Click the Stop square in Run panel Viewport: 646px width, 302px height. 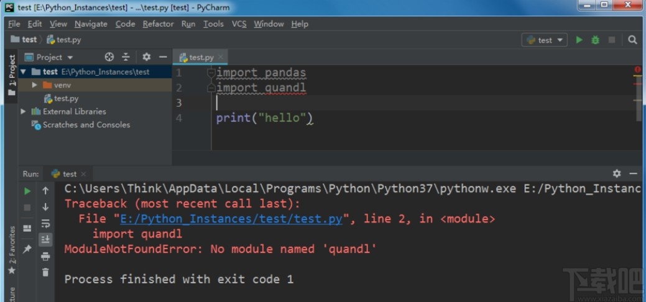(x=27, y=208)
